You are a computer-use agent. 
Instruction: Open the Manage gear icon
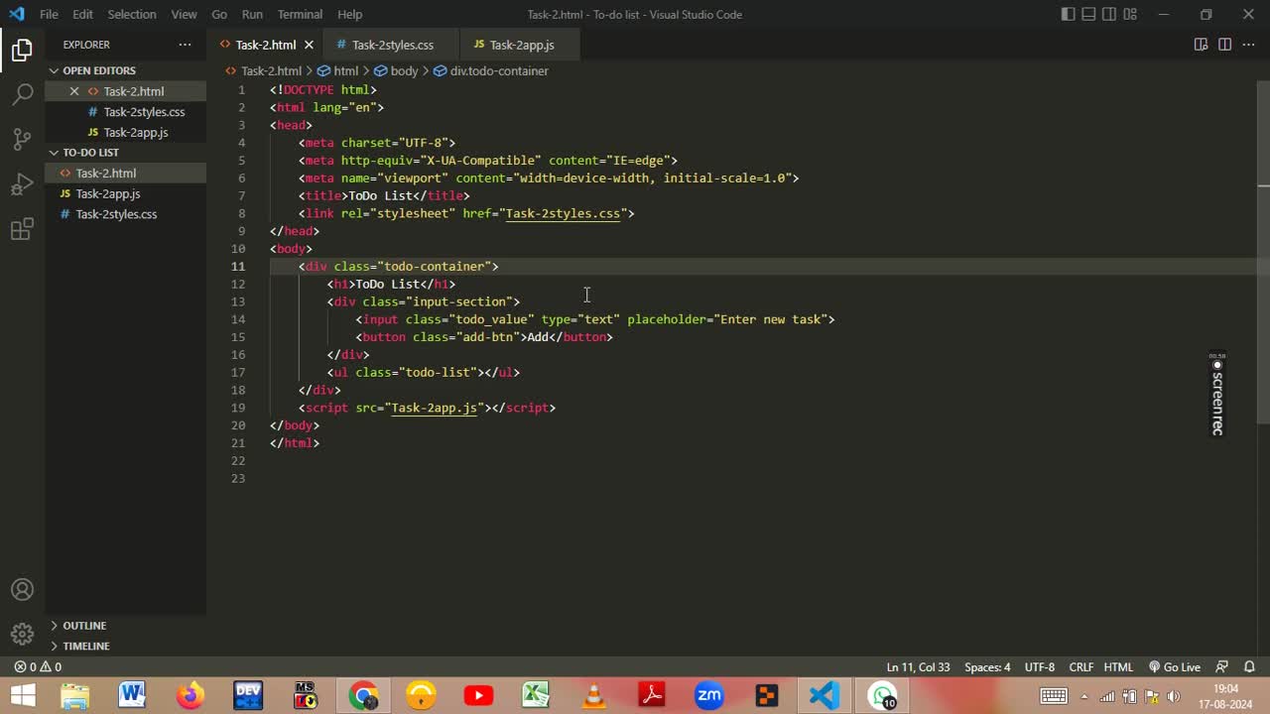(22, 635)
